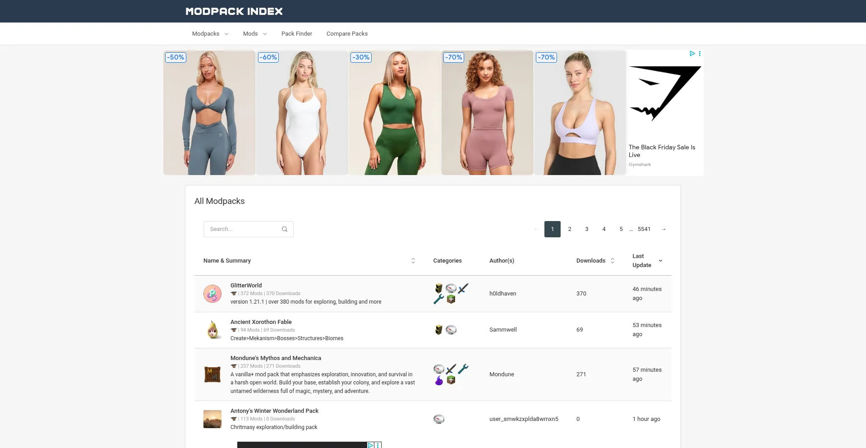Click the grass block plus icon in Mondune's row

coord(451,380)
